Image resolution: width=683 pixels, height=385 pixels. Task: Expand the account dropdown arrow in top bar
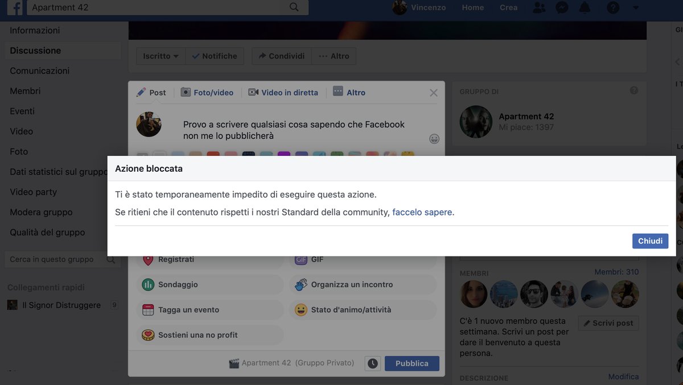point(636,8)
